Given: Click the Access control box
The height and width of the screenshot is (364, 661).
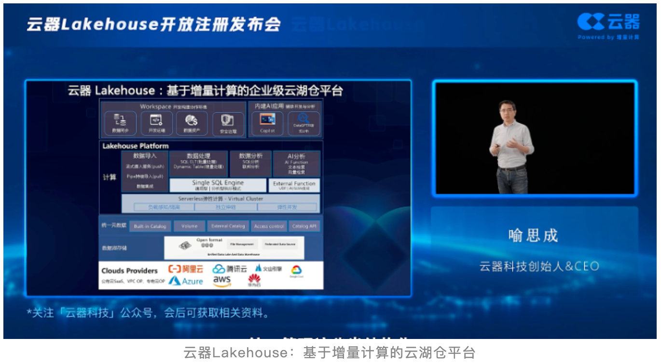Looking at the screenshot, I should [x=269, y=226].
